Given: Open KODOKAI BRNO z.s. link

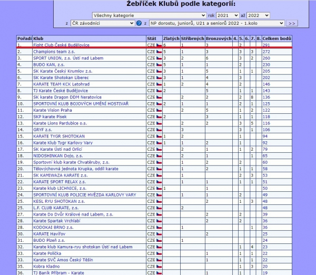Looking at the screenshot, I should click(53, 228).
